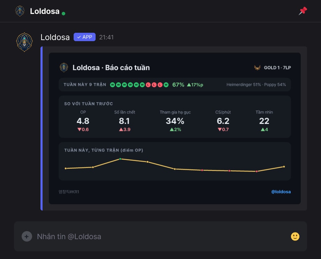Screen dimensions: 321x259
Task: Click the Loldosa avatar in the header
Action: [x=20, y=11]
